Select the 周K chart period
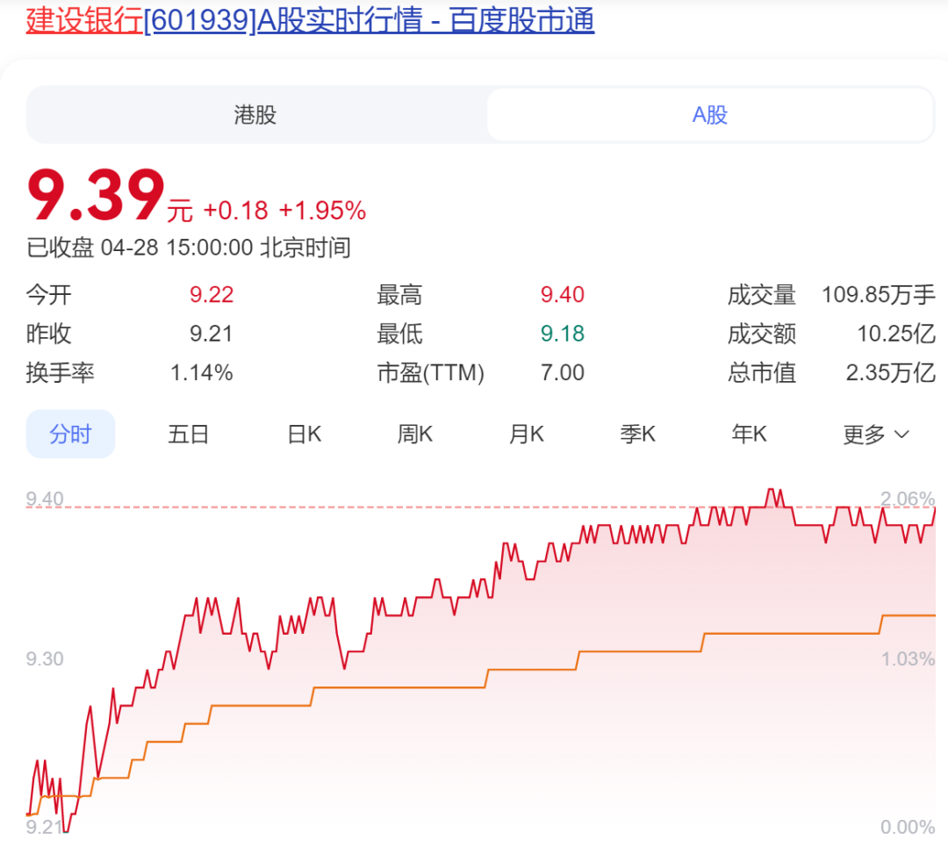Image resolution: width=948 pixels, height=841 pixels. coord(415,434)
